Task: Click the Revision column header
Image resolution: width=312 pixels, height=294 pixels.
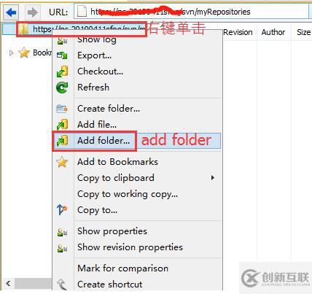Action: [238, 32]
